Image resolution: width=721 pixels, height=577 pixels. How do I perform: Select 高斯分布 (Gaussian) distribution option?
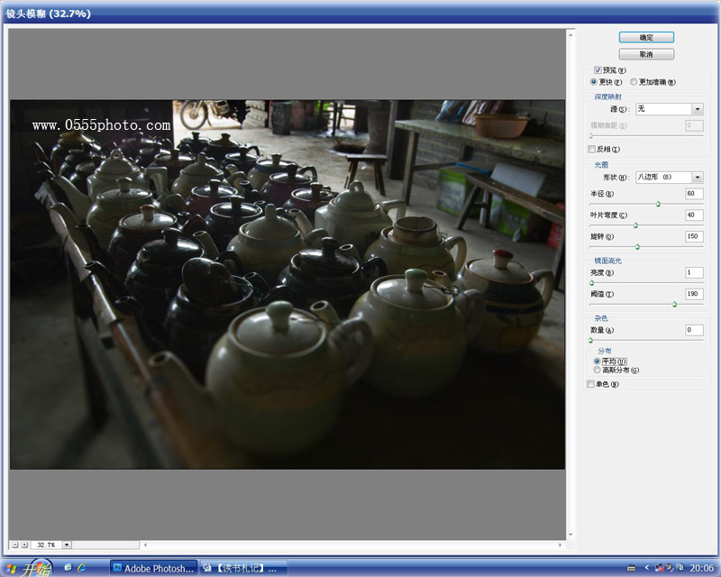point(597,370)
